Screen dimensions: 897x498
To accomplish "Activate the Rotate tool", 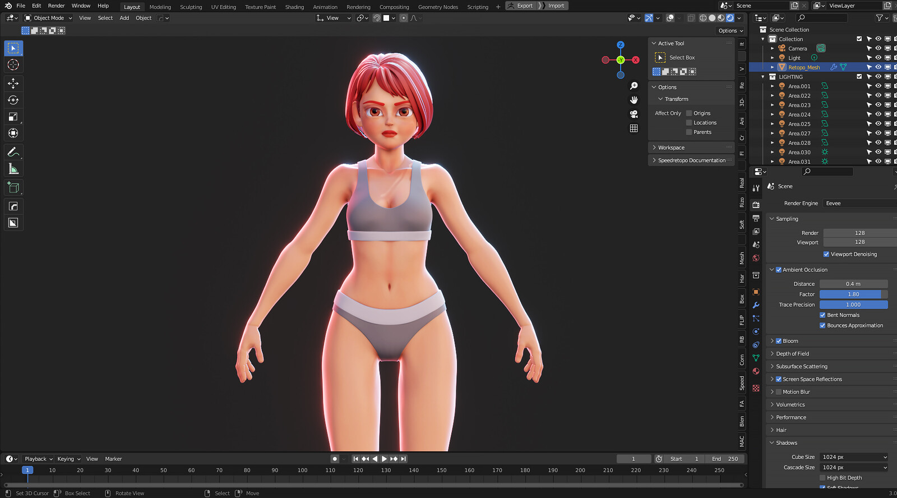I will [13, 100].
